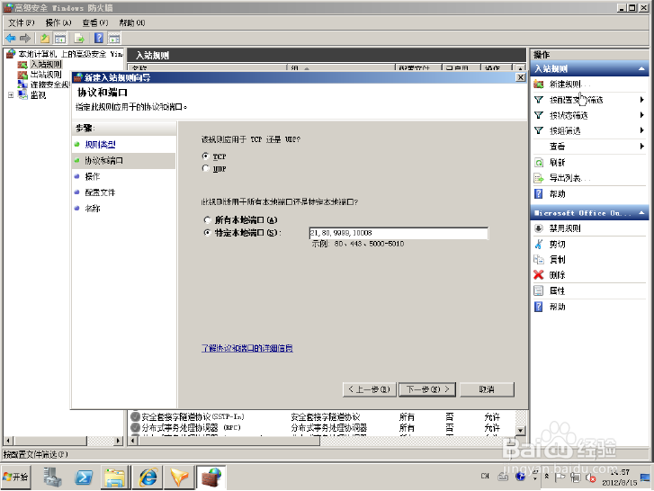Click the Forward arrow toolbar icon
The image size is (654, 491).
[x=25, y=39]
